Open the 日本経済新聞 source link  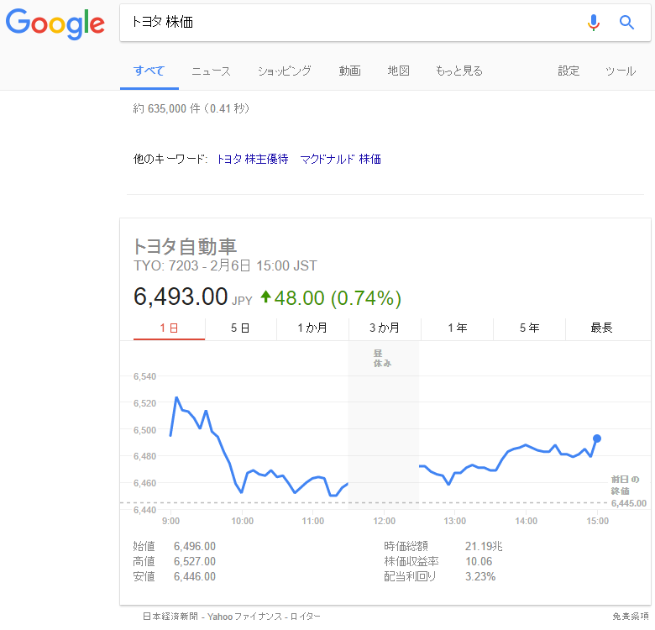coord(170,617)
